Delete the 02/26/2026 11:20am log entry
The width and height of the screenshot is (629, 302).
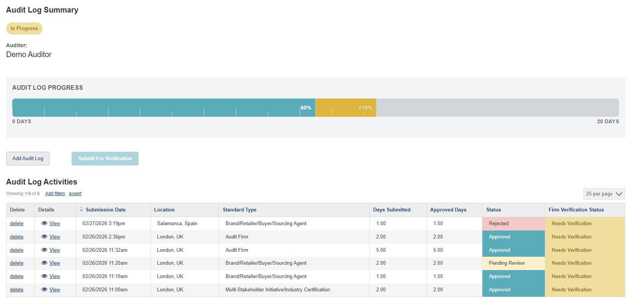coord(17,263)
